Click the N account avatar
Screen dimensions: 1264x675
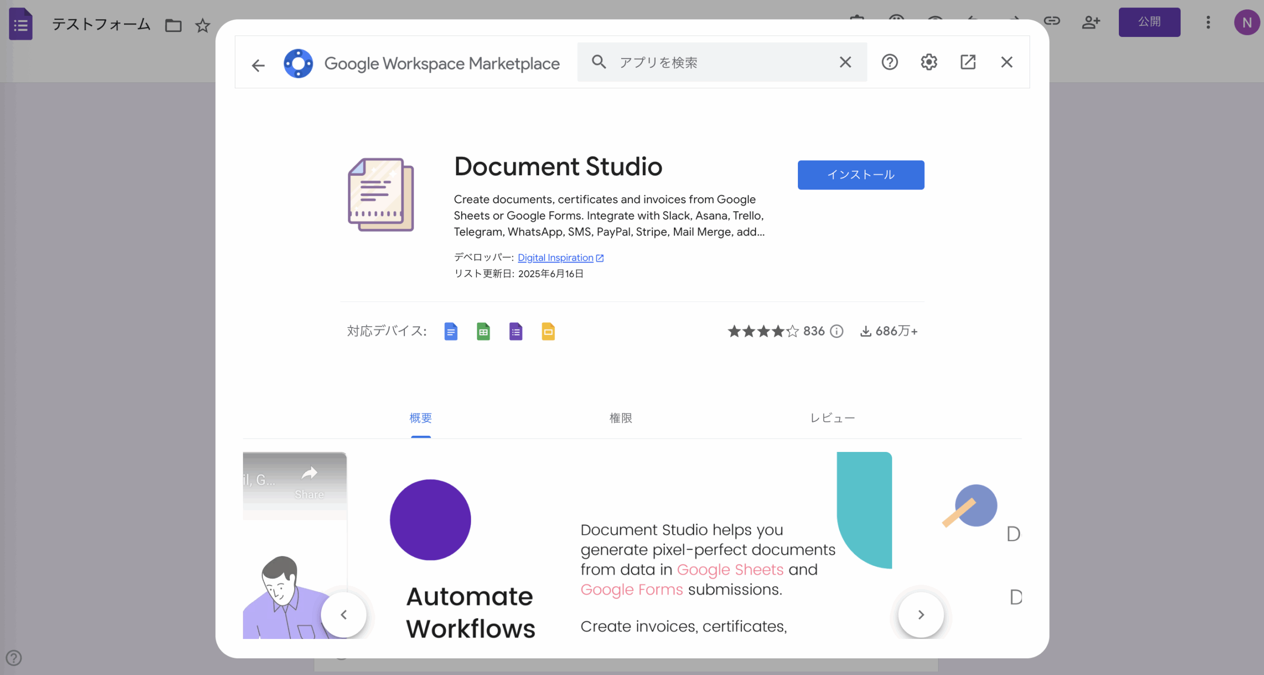(x=1247, y=22)
